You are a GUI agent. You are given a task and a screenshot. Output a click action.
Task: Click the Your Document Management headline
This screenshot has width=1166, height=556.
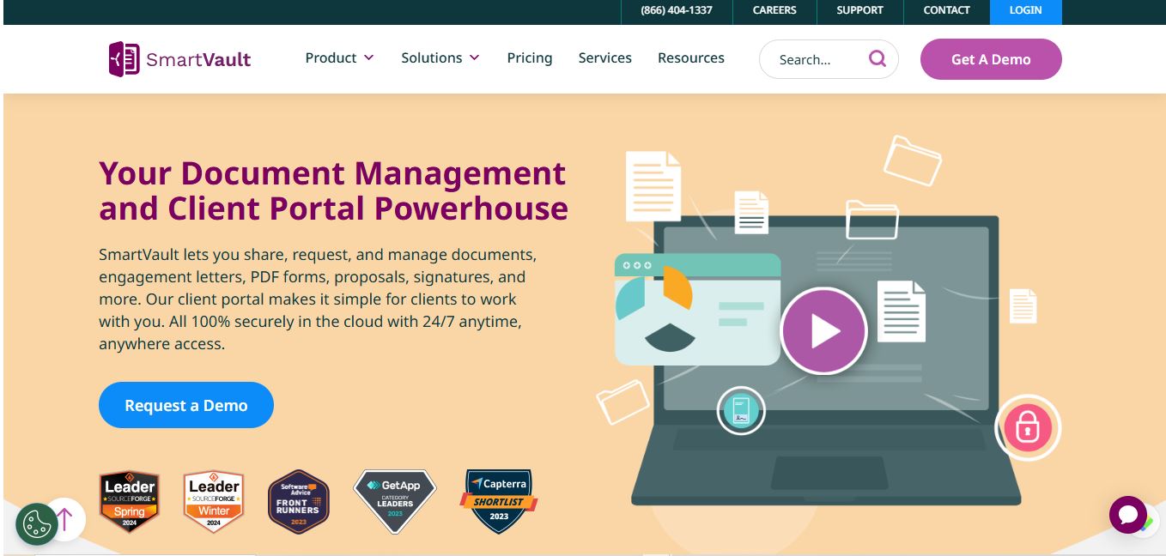click(x=333, y=190)
